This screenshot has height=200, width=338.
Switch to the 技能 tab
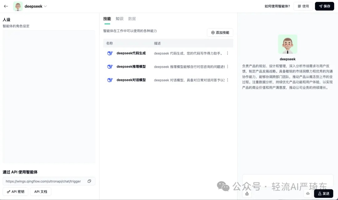pos(107,19)
